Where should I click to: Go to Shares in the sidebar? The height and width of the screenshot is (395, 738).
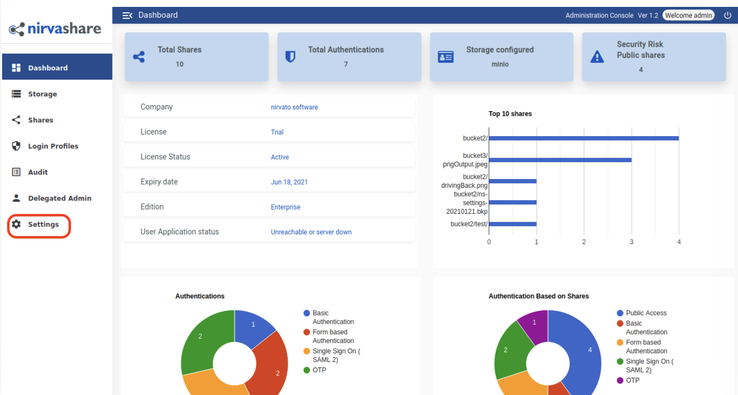[57, 119]
